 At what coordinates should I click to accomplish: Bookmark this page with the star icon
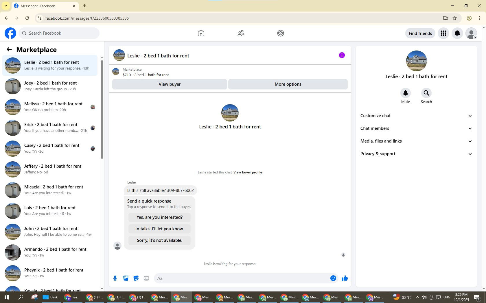tap(455, 18)
